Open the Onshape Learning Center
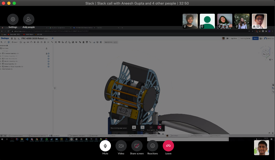 point(245,38)
